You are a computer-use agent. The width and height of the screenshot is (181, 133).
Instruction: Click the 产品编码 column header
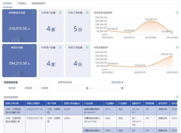click(x=110, y=103)
